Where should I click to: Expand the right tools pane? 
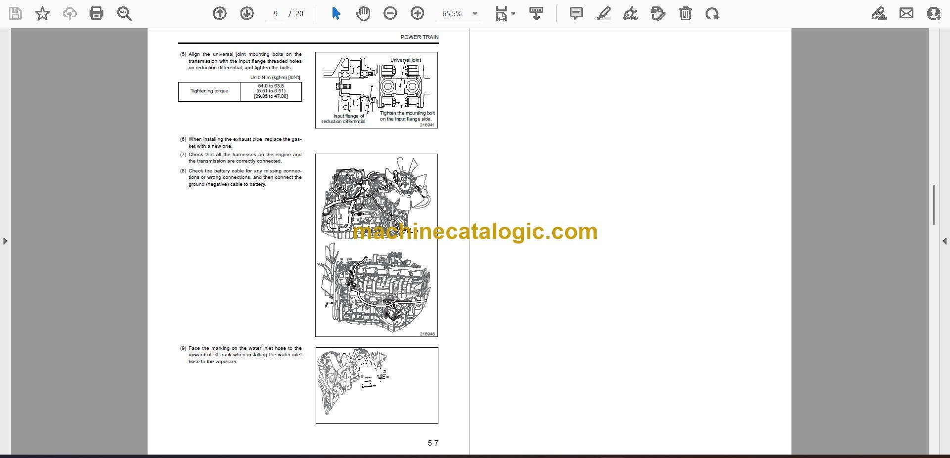point(945,241)
